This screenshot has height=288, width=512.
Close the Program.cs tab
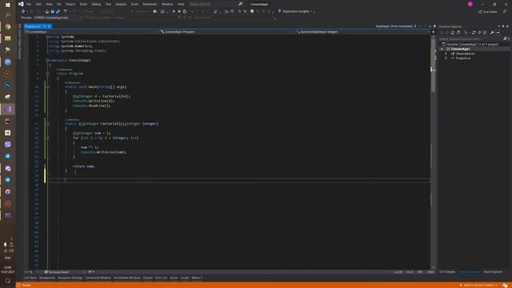click(50, 26)
